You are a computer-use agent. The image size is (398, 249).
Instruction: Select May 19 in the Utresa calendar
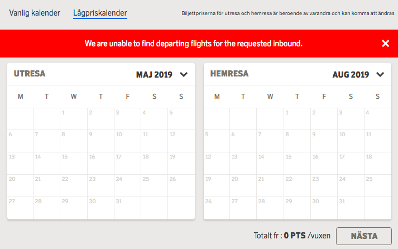[x=181, y=164]
